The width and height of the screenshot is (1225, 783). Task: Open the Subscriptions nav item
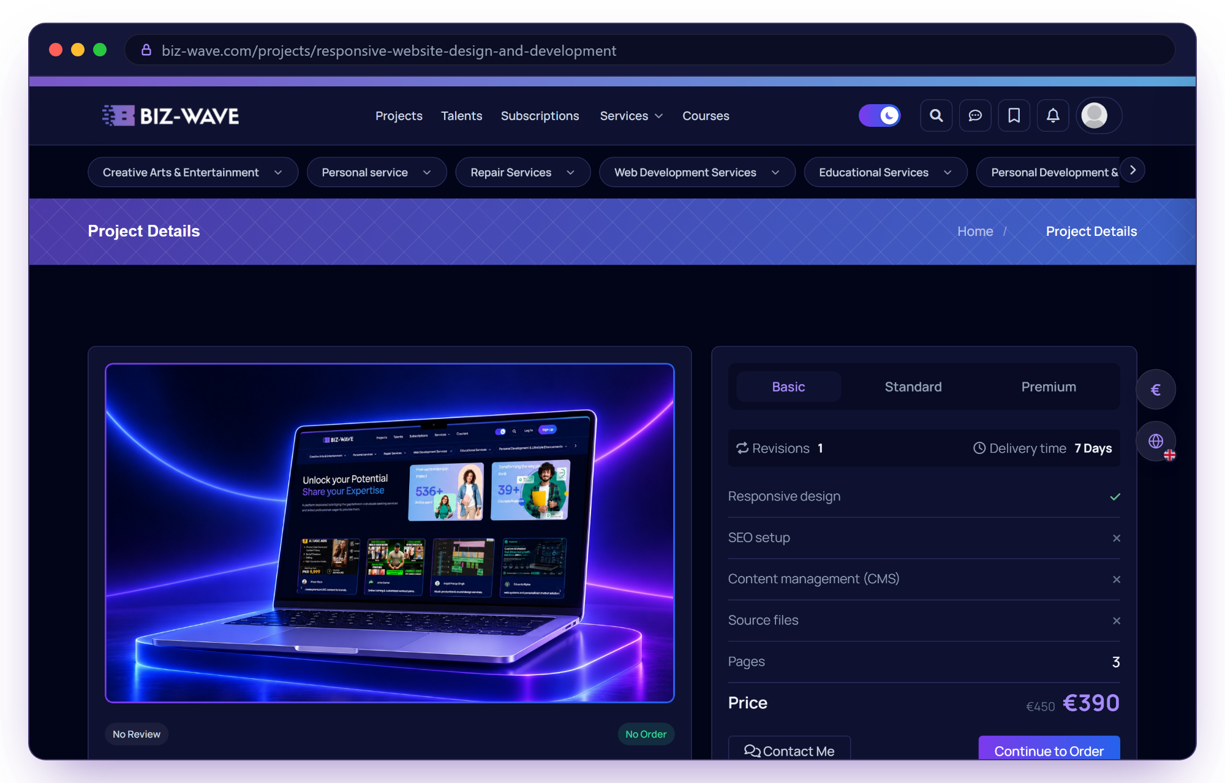pyautogui.click(x=540, y=116)
